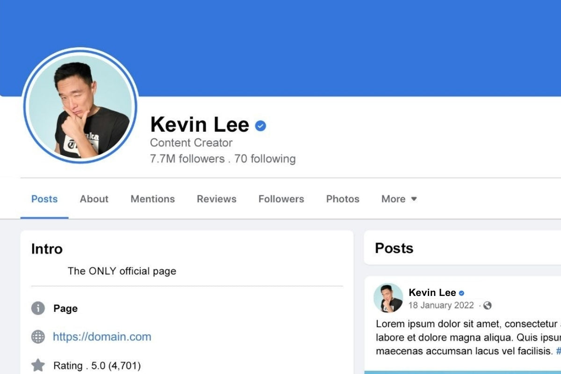This screenshot has width=561, height=374.
Task: Click the 7.7M followers count
Action: coord(187,159)
